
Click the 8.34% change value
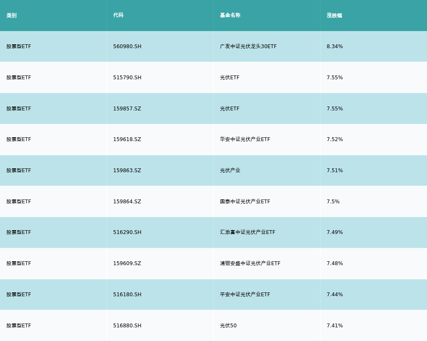tap(335, 46)
